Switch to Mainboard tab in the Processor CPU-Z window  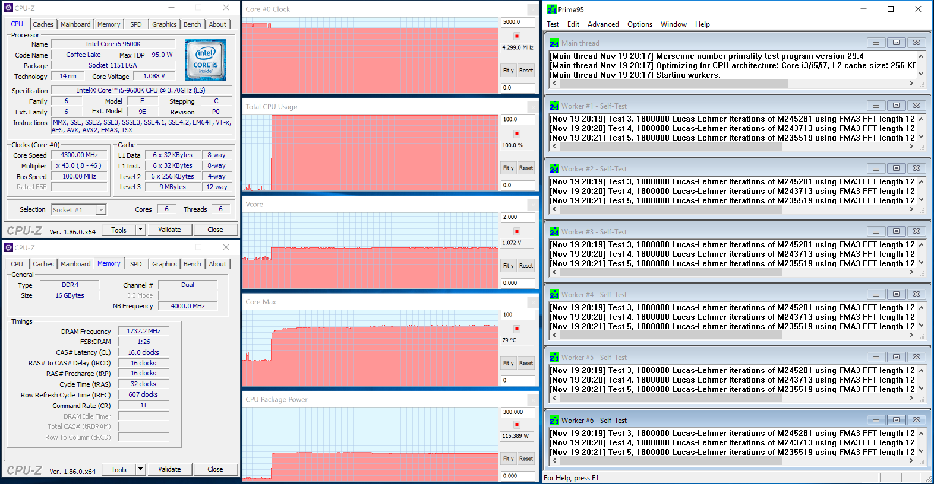click(x=75, y=24)
